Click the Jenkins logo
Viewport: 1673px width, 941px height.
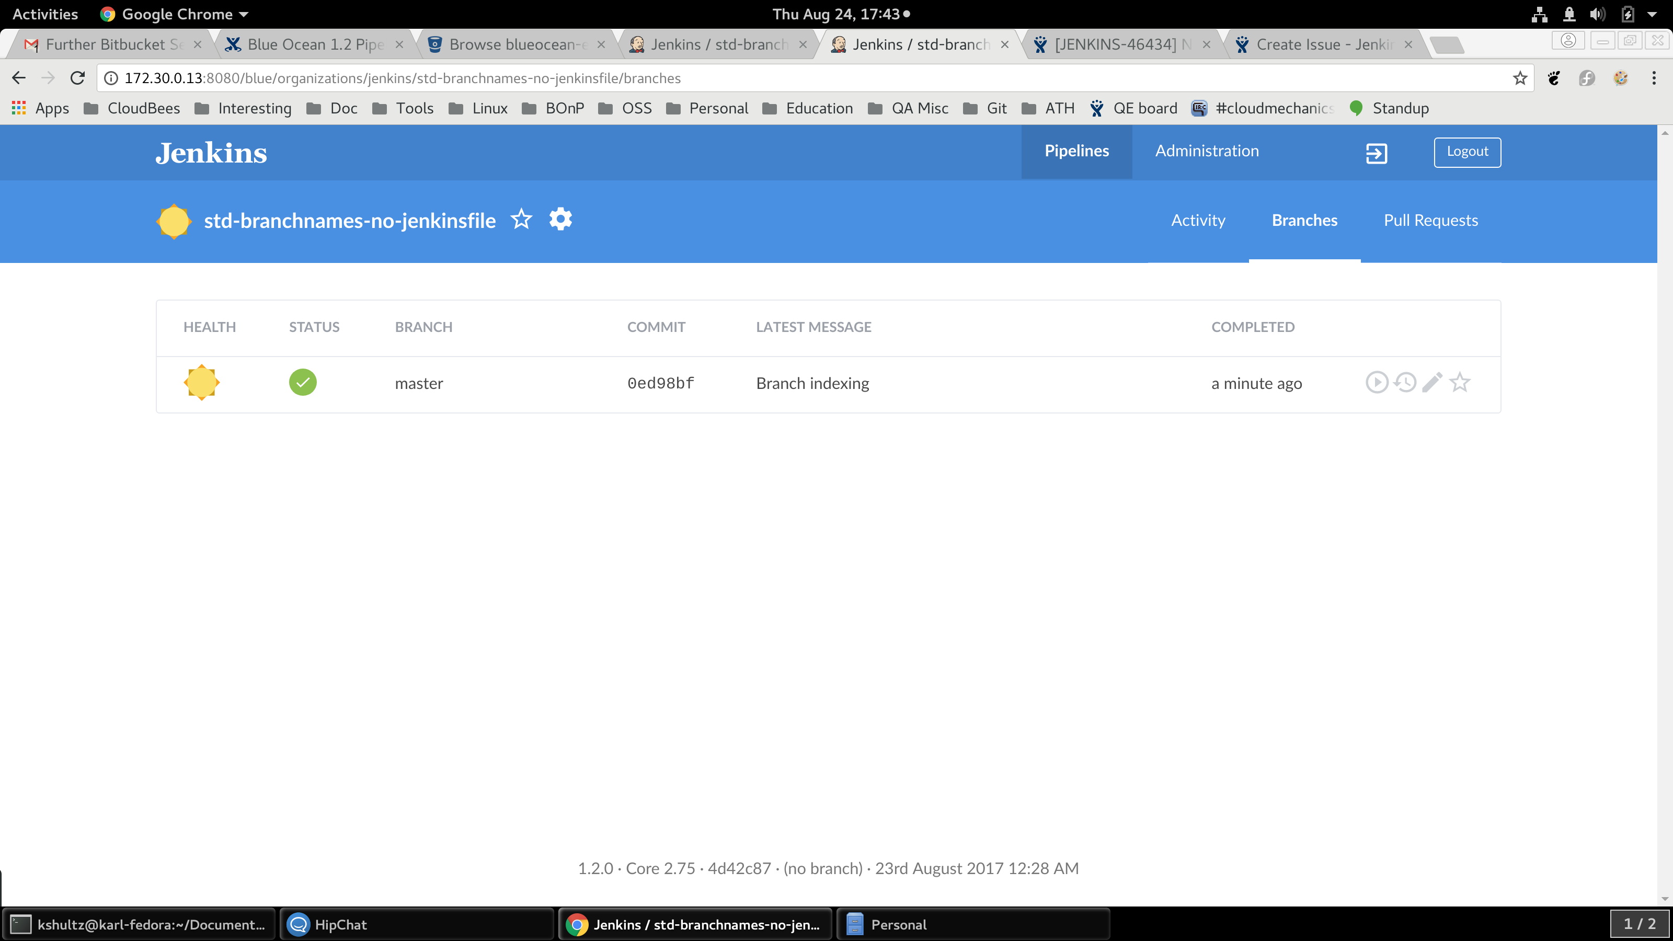coord(211,153)
